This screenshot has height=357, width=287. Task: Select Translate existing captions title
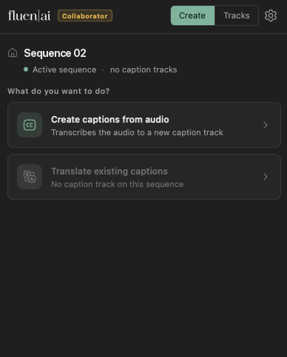pos(109,171)
